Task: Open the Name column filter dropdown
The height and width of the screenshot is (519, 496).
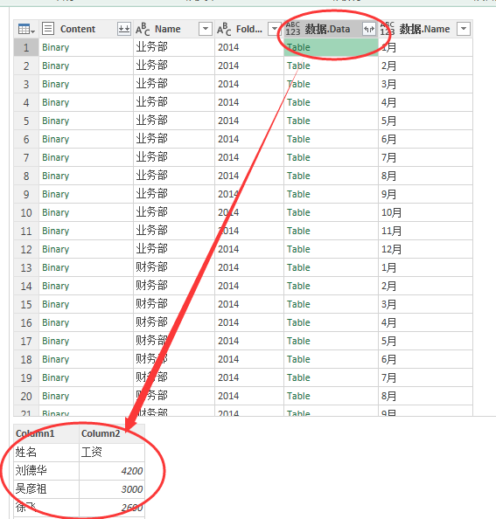Action: point(206,29)
